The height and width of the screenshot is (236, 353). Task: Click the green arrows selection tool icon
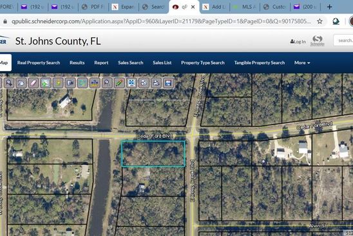[x=46, y=83]
